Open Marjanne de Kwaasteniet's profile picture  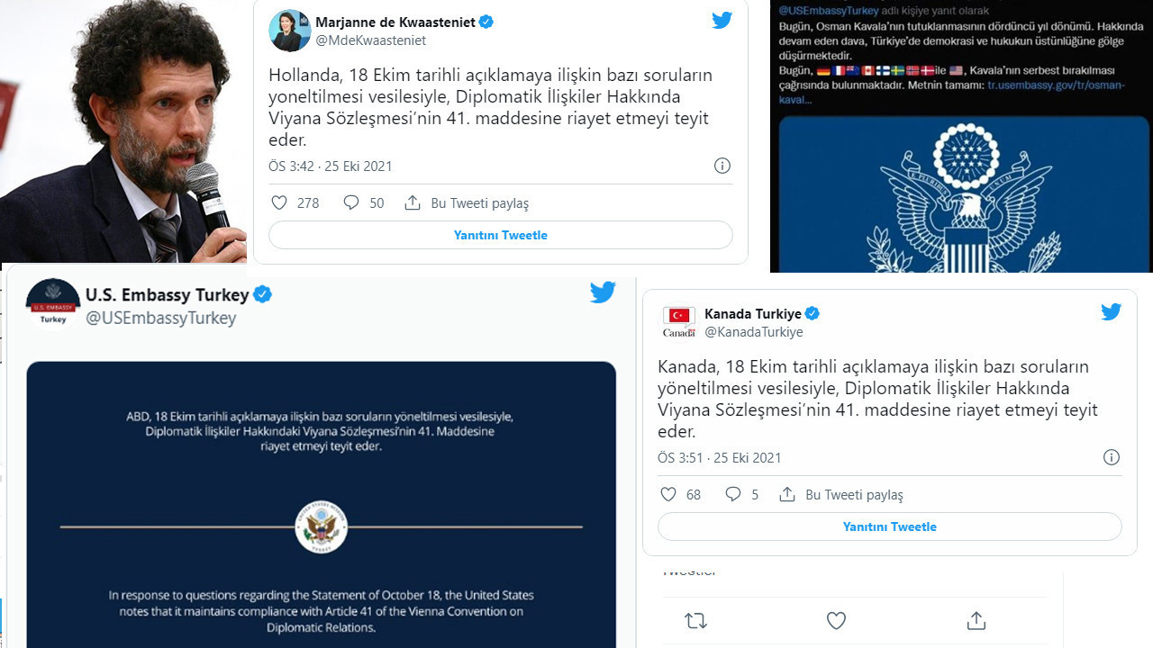(x=290, y=31)
